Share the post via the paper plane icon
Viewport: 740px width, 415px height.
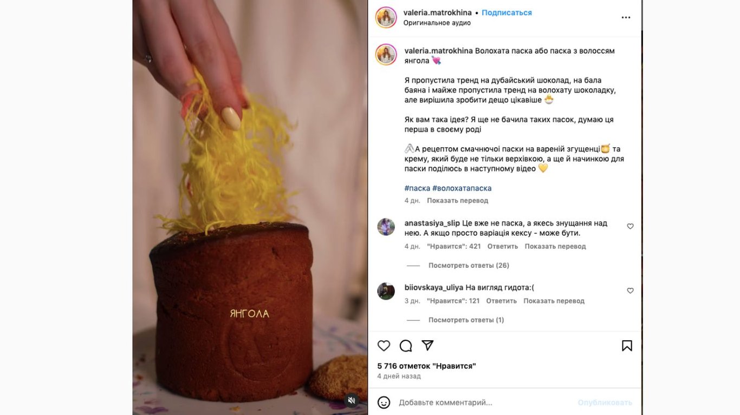[x=427, y=345]
